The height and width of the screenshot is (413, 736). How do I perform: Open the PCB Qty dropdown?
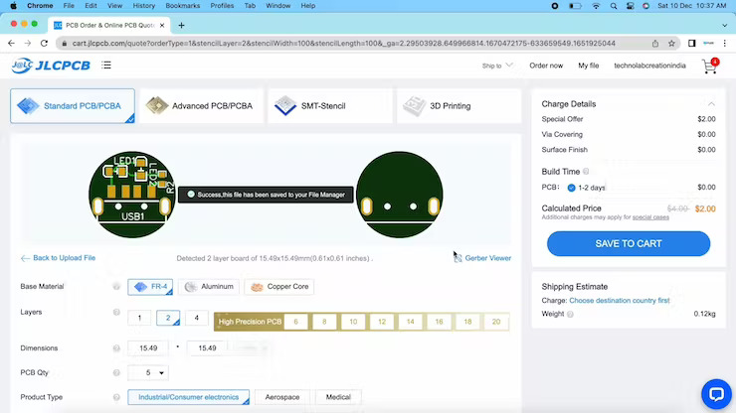[x=148, y=372]
